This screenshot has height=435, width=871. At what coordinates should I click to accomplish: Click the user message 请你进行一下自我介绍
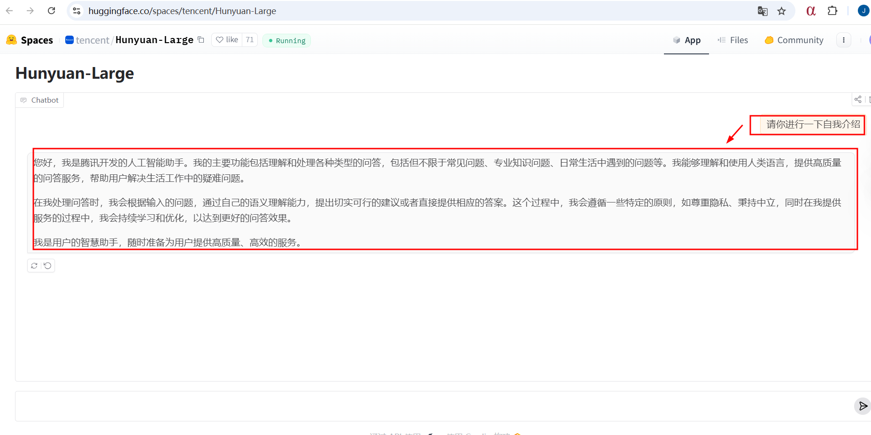tap(813, 124)
